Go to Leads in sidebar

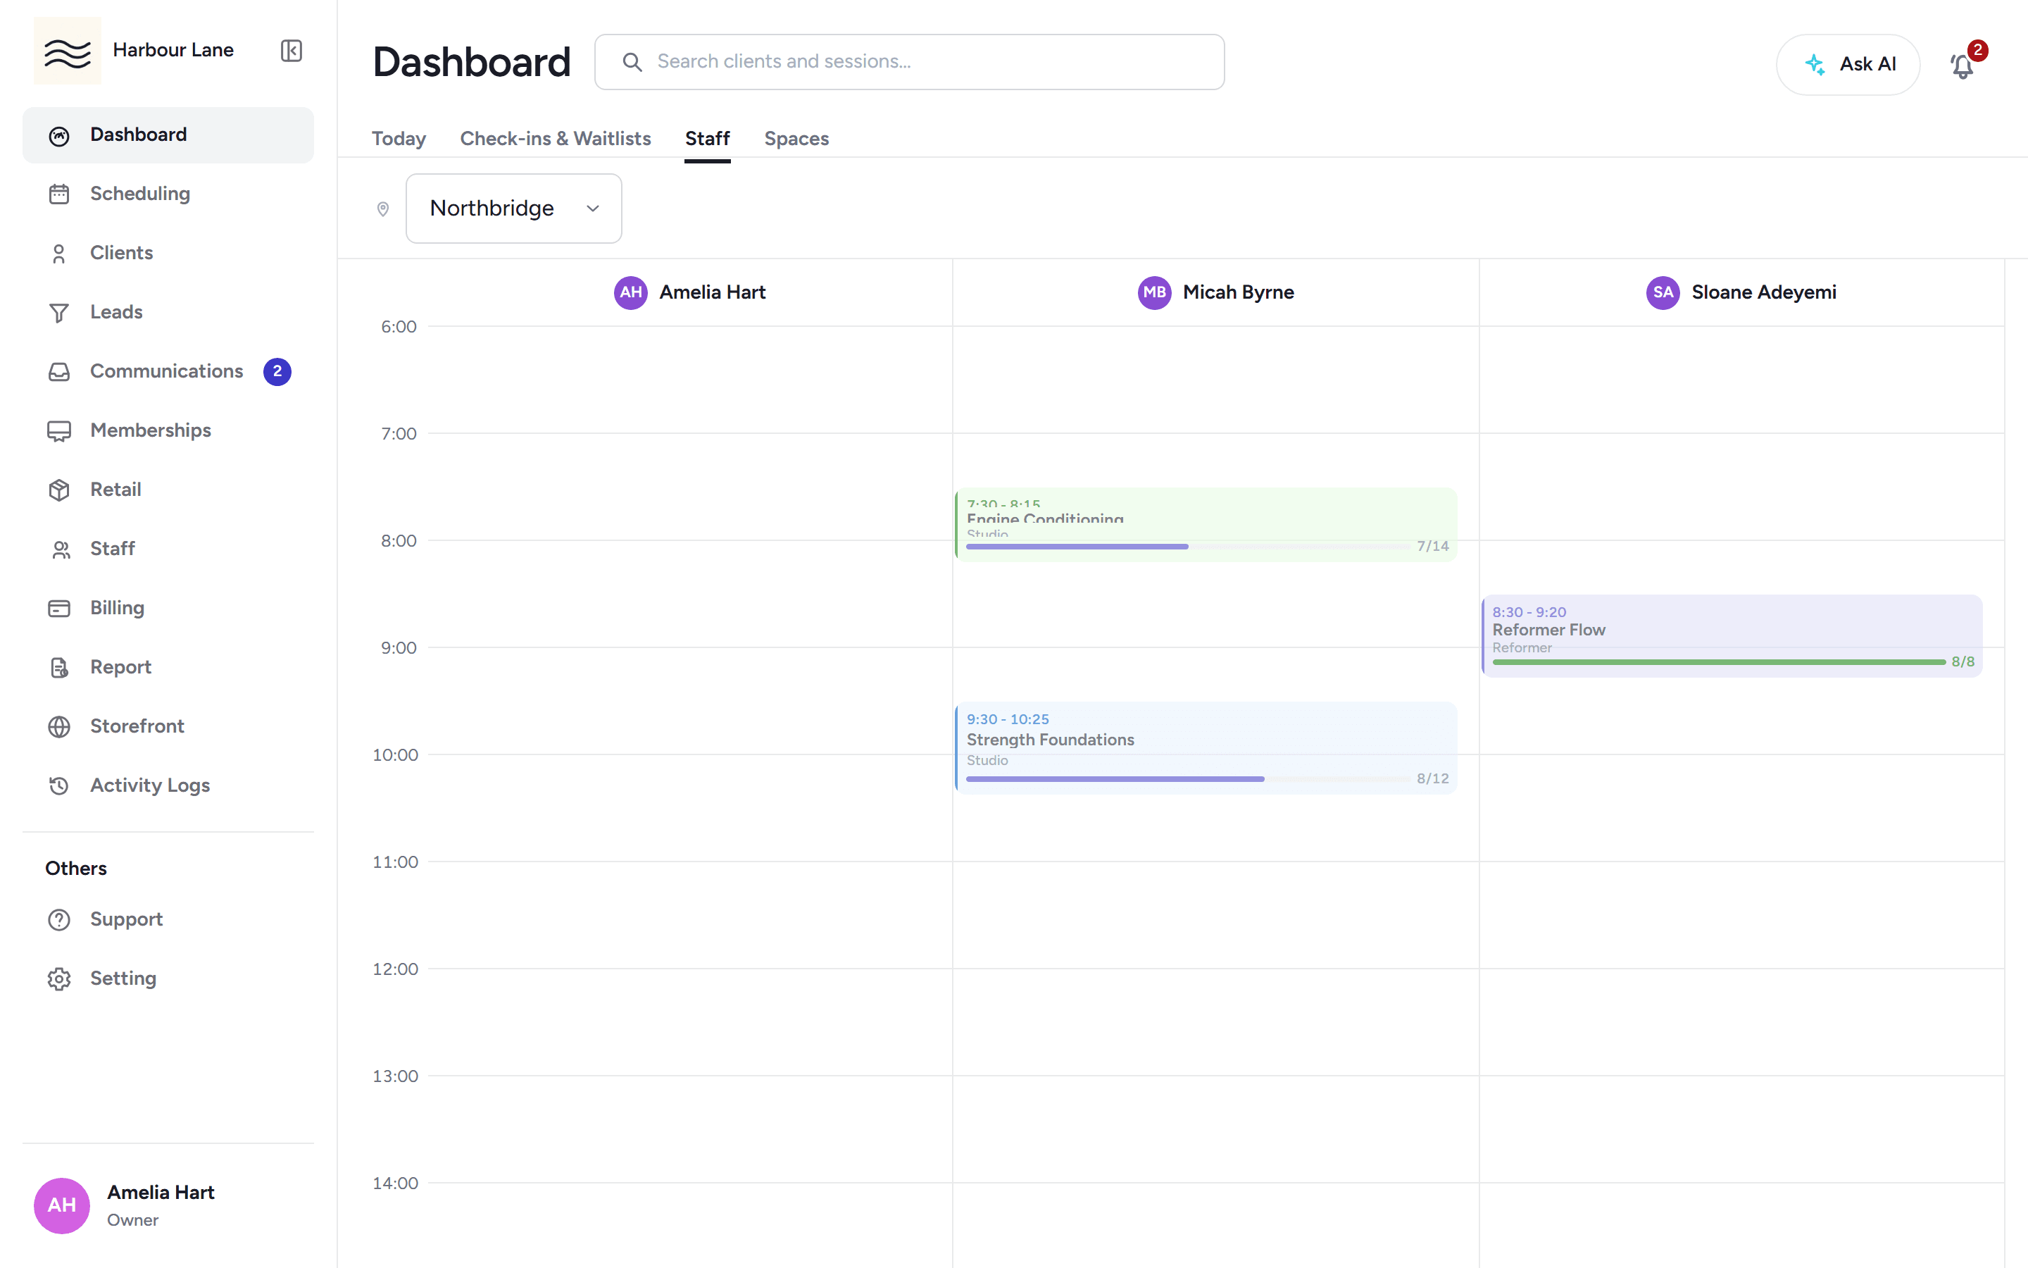(x=168, y=312)
